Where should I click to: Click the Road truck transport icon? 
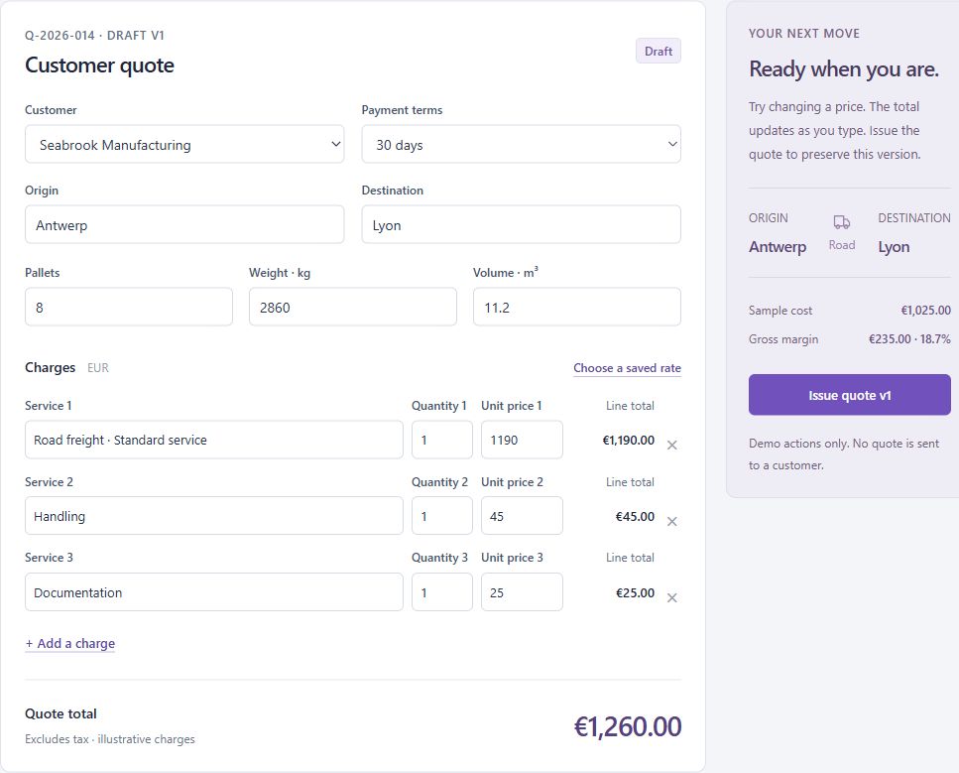click(842, 221)
